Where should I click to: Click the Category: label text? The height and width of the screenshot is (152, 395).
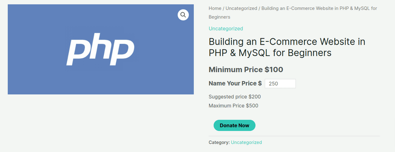(219, 143)
